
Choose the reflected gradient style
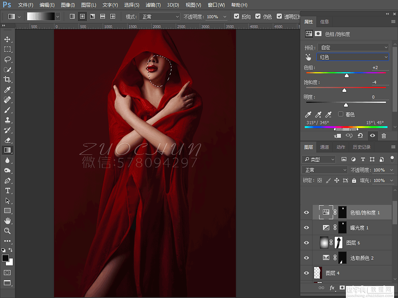click(x=103, y=16)
